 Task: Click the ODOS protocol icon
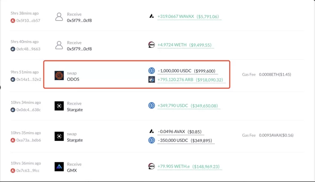click(59, 75)
